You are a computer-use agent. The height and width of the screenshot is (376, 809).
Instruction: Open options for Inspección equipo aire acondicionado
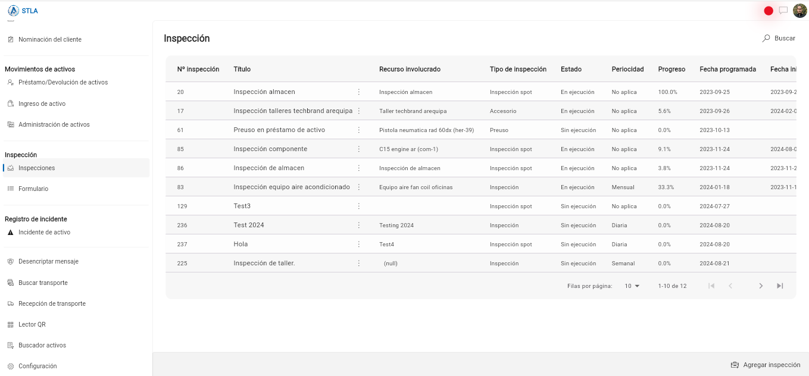point(358,187)
